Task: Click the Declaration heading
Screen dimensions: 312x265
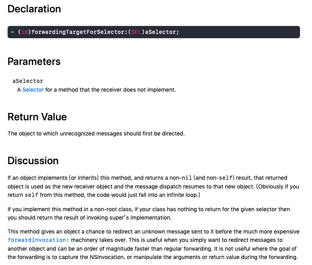Action: [34, 9]
